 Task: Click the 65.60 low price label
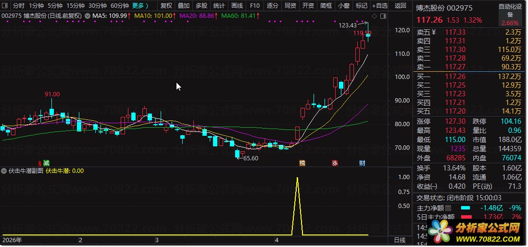coord(251,158)
